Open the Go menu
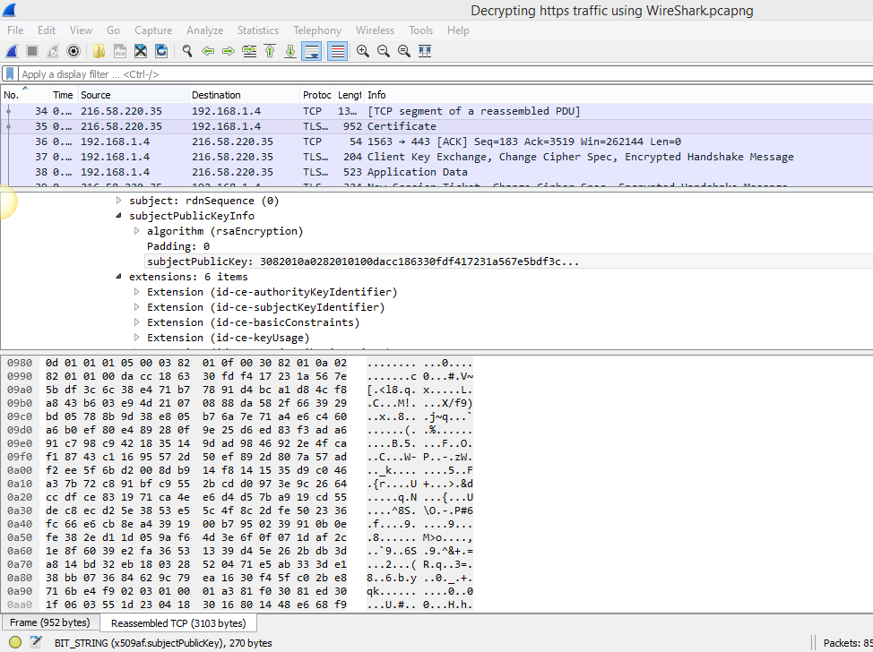The width and height of the screenshot is (873, 652). (x=113, y=30)
